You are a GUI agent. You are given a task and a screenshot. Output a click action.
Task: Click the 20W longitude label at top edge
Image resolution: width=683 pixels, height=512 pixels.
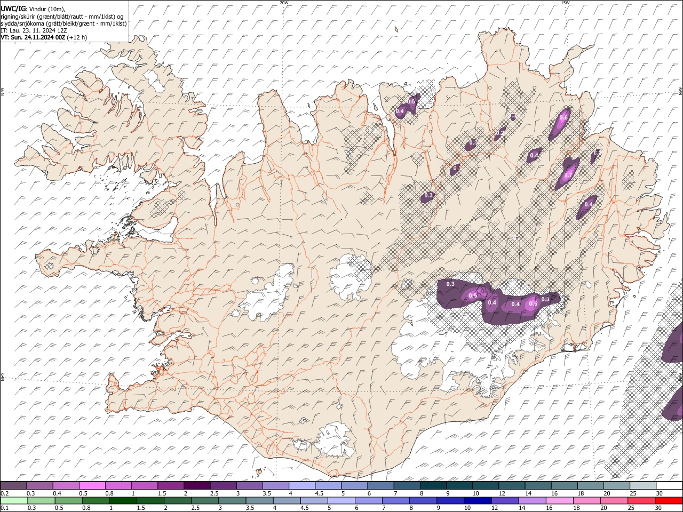click(x=284, y=3)
